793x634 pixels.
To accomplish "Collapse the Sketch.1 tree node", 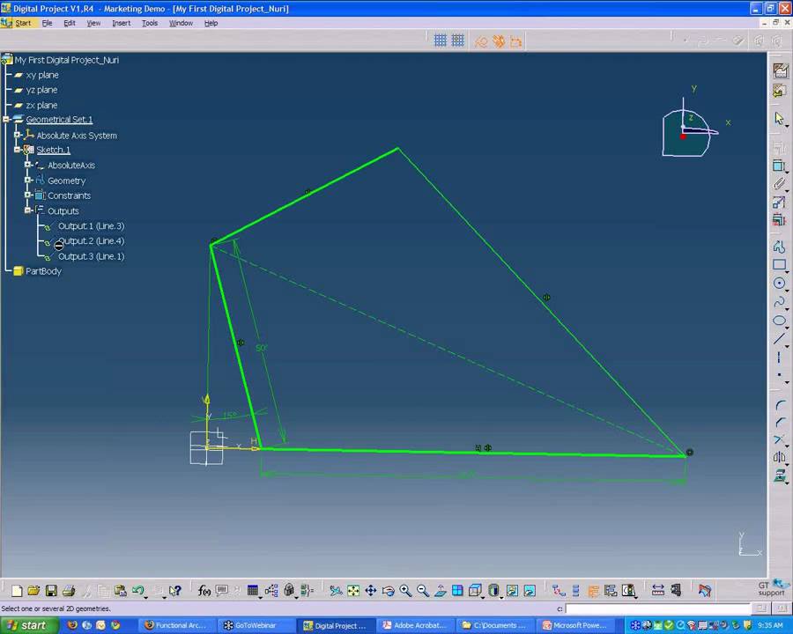I will click(x=17, y=150).
